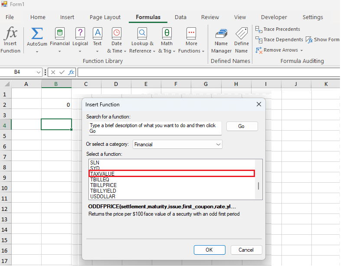Switch to the Developer tab
Image resolution: width=343 pixels, height=266 pixels.
point(274,17)
